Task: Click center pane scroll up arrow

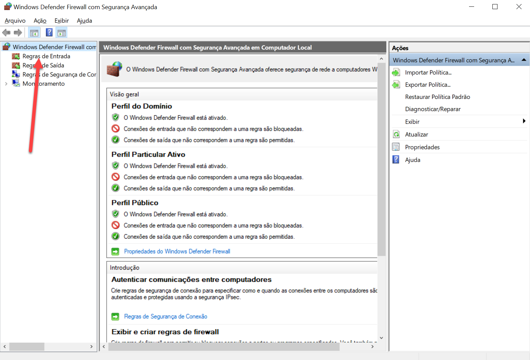Action: (381, 59)
